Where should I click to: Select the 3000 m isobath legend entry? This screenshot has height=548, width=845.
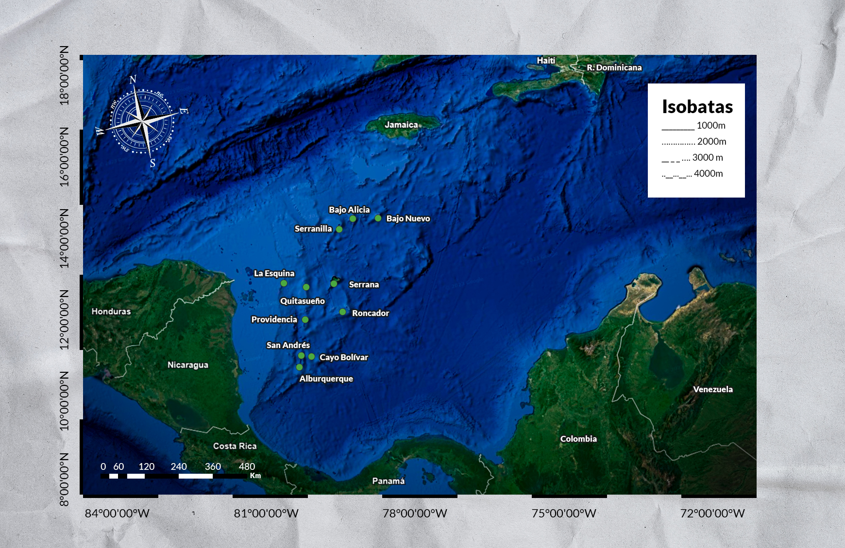tap(693, 158)
